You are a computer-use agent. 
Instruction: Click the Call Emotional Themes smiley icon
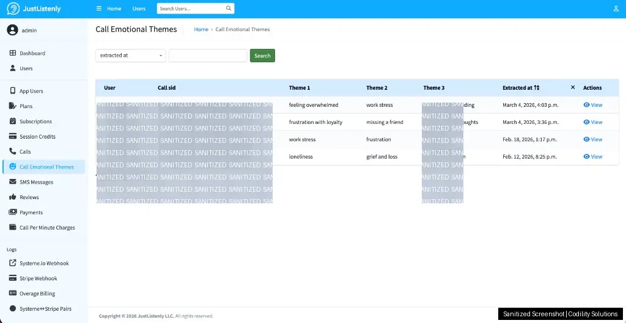point(13,167)
